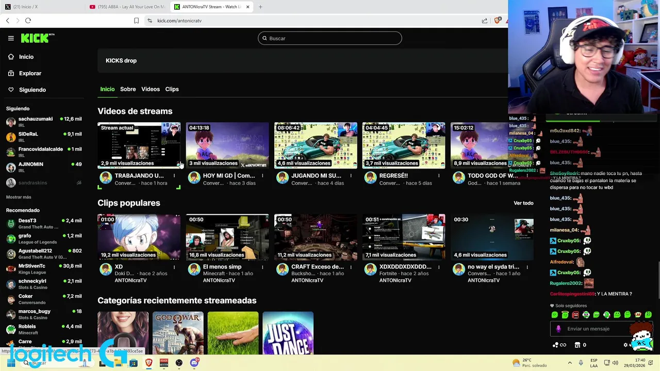The width and height of the screenshot is (660, 371).
Task: Switch to the Sobre tab
Action: point(128,89)
